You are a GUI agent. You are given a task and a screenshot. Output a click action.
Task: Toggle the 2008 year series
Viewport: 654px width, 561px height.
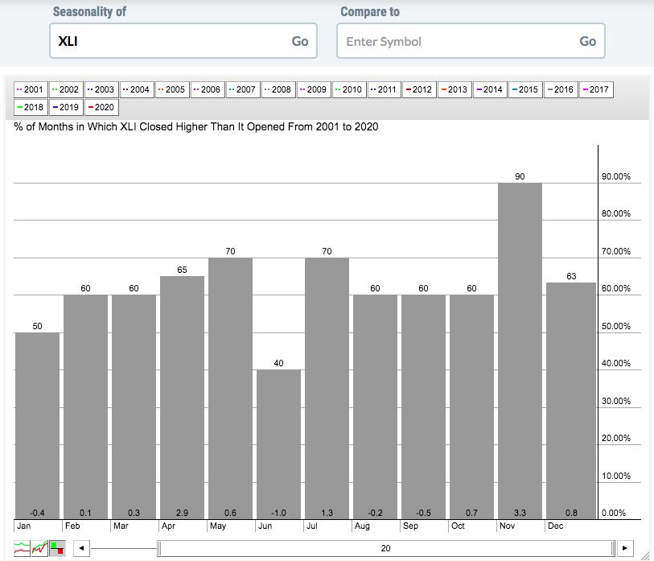tap(277, 89)
